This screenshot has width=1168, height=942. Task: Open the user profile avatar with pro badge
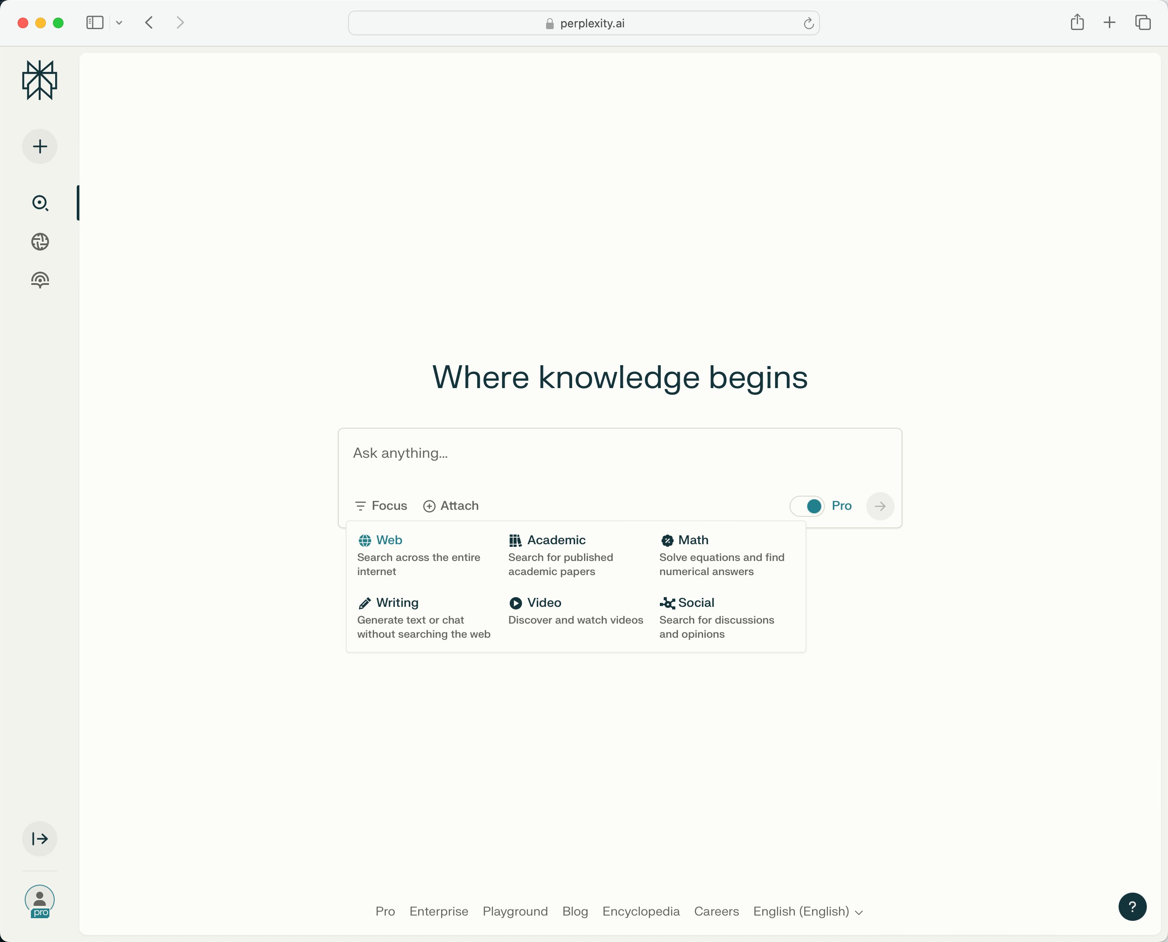(40, 901)
